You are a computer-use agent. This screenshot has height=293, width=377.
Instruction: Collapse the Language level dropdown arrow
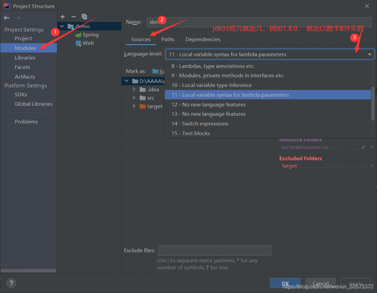(x=369, y=54)
